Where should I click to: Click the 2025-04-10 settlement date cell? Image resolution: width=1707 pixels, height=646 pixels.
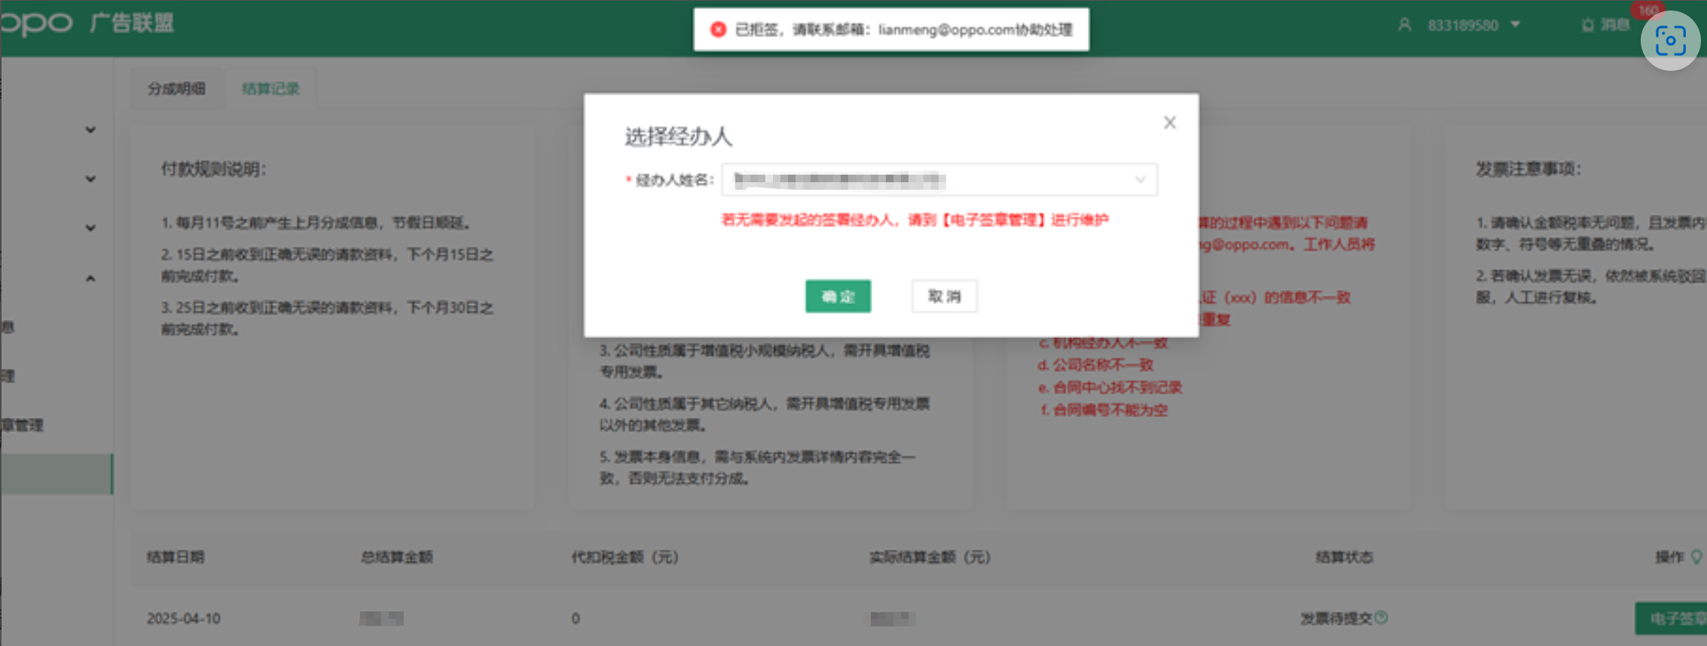tap(184, 618)
